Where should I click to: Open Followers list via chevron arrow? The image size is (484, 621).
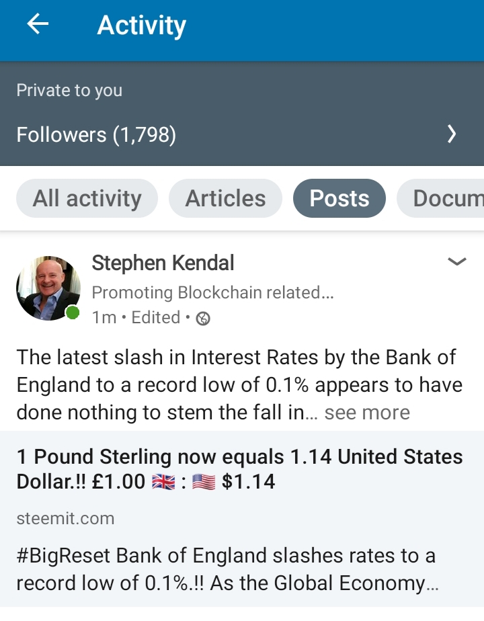452,134
